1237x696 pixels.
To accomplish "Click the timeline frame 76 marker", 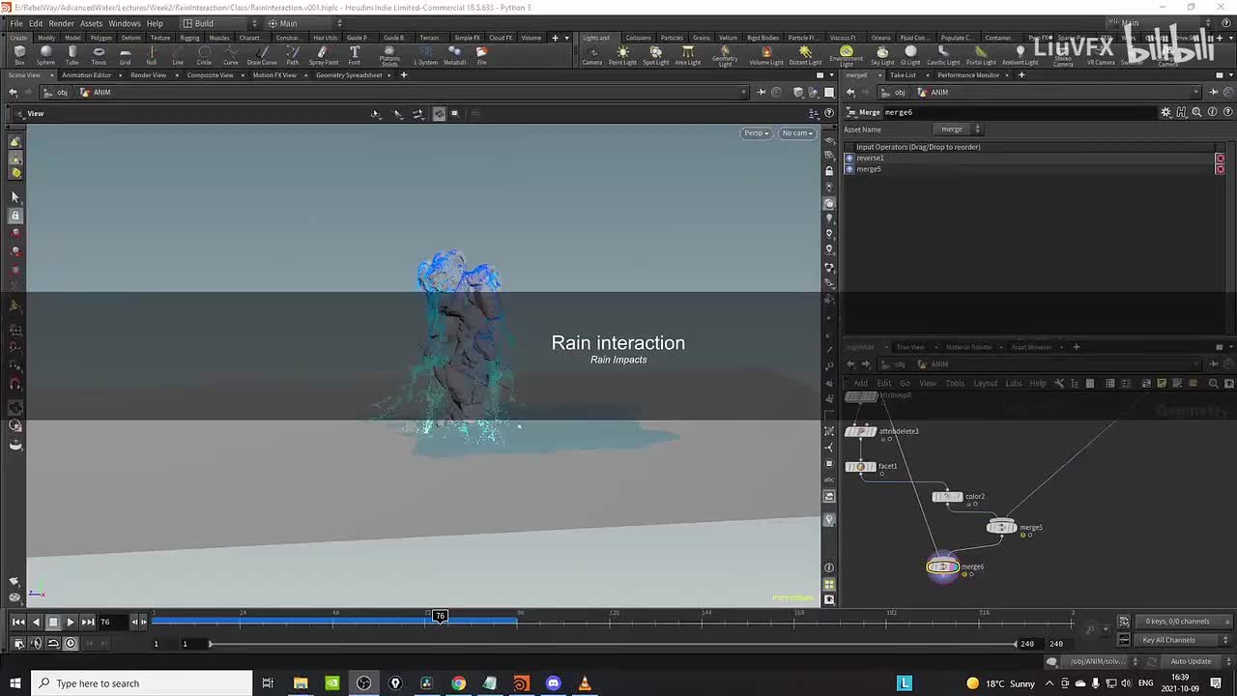I will [440, 616].
